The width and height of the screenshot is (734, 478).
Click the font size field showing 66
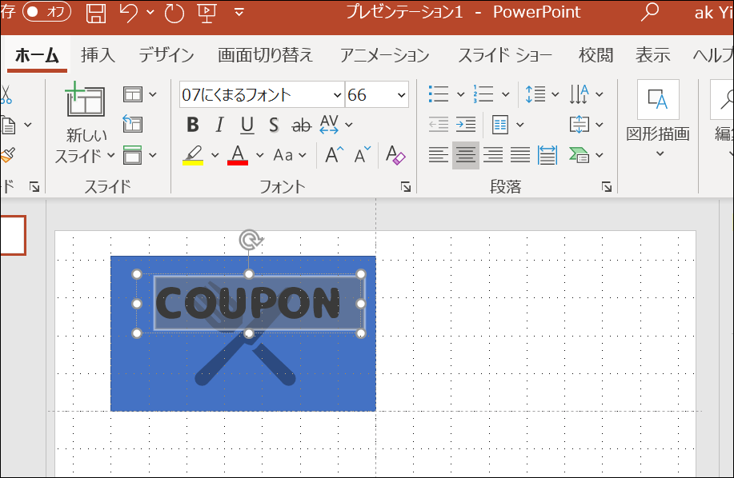point(370,95)
